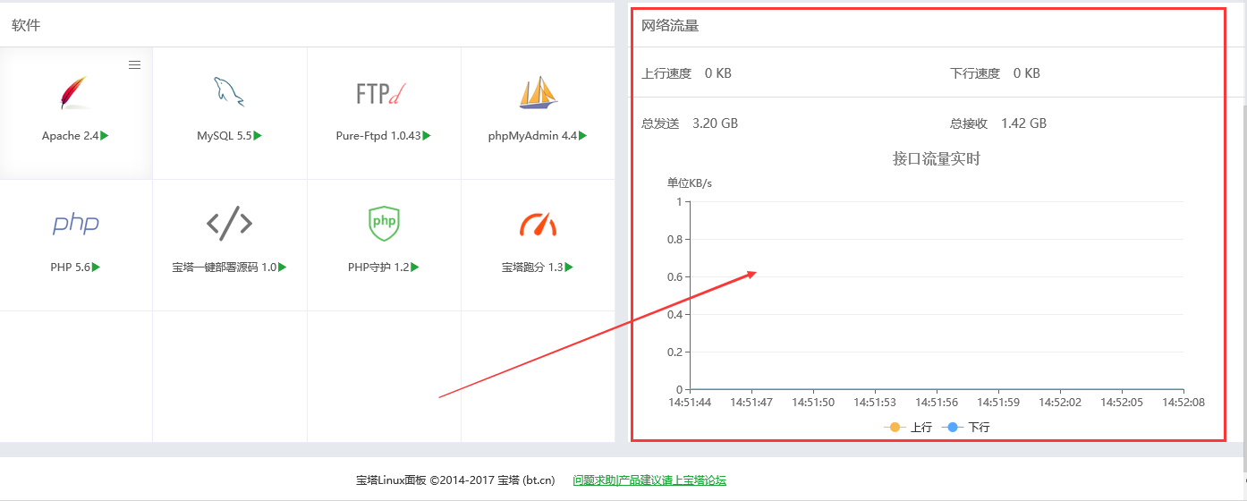
Task: Click green arrow beside phpMyAdmin 4.4
Action: tap(582, 136)
